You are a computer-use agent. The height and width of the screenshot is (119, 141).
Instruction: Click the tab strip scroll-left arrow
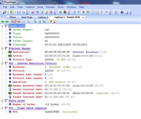[2, 17]
